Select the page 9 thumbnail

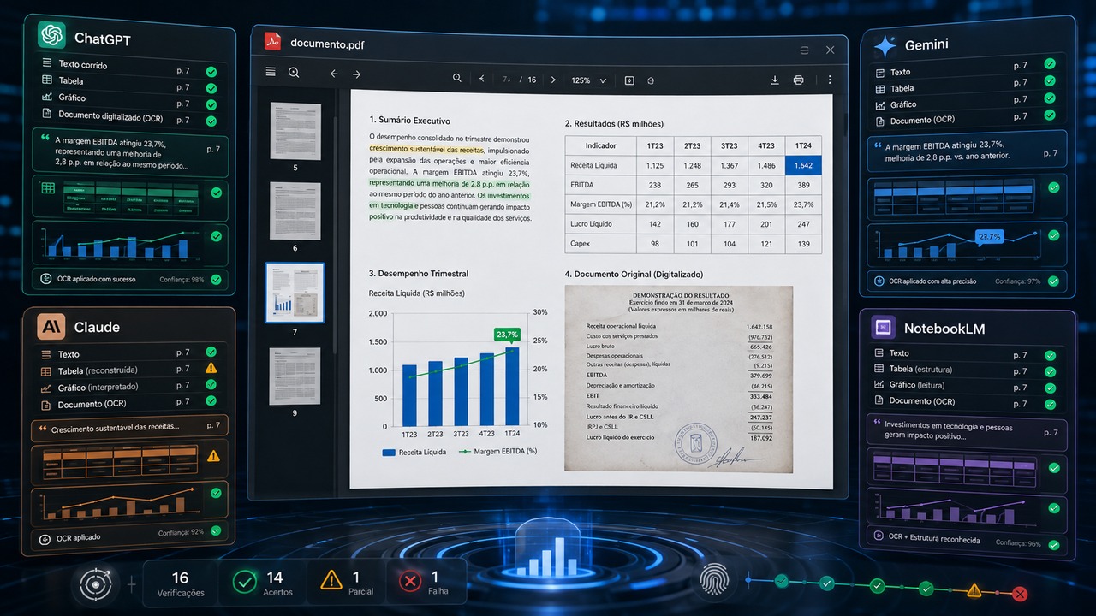[295, 376]
